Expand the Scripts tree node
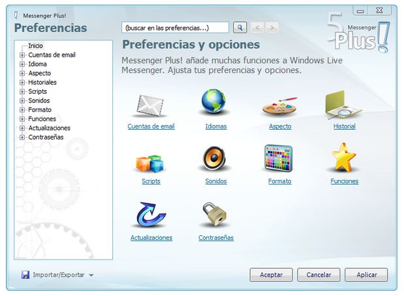Image resolution: width=404 pixels, height=296 pixels. (x=22, y=92)
